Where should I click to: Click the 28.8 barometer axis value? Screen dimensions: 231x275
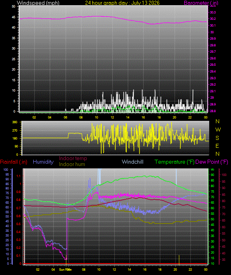213,111
